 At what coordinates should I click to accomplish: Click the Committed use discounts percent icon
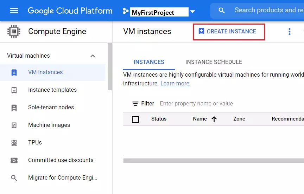[14, 160]
